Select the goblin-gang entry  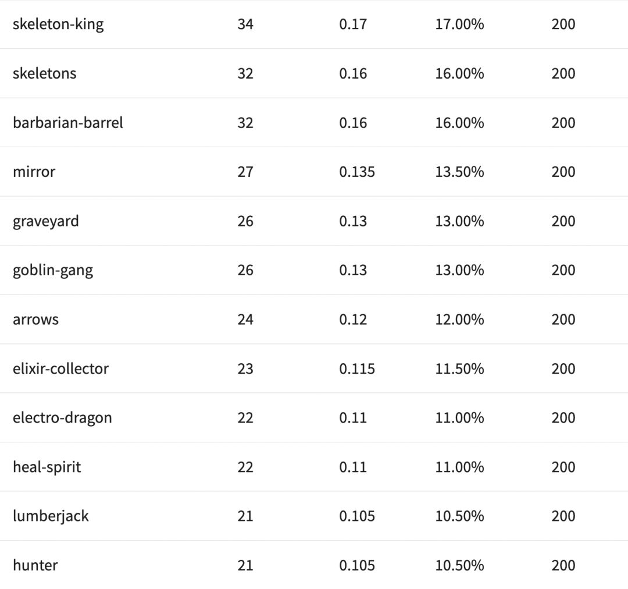point(53,270)
